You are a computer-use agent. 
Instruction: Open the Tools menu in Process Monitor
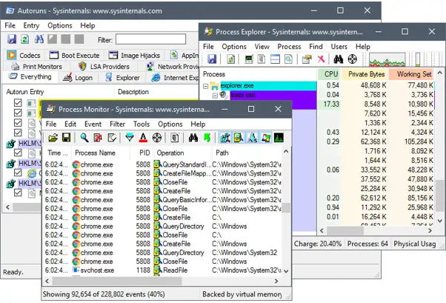tap(141, 124)
